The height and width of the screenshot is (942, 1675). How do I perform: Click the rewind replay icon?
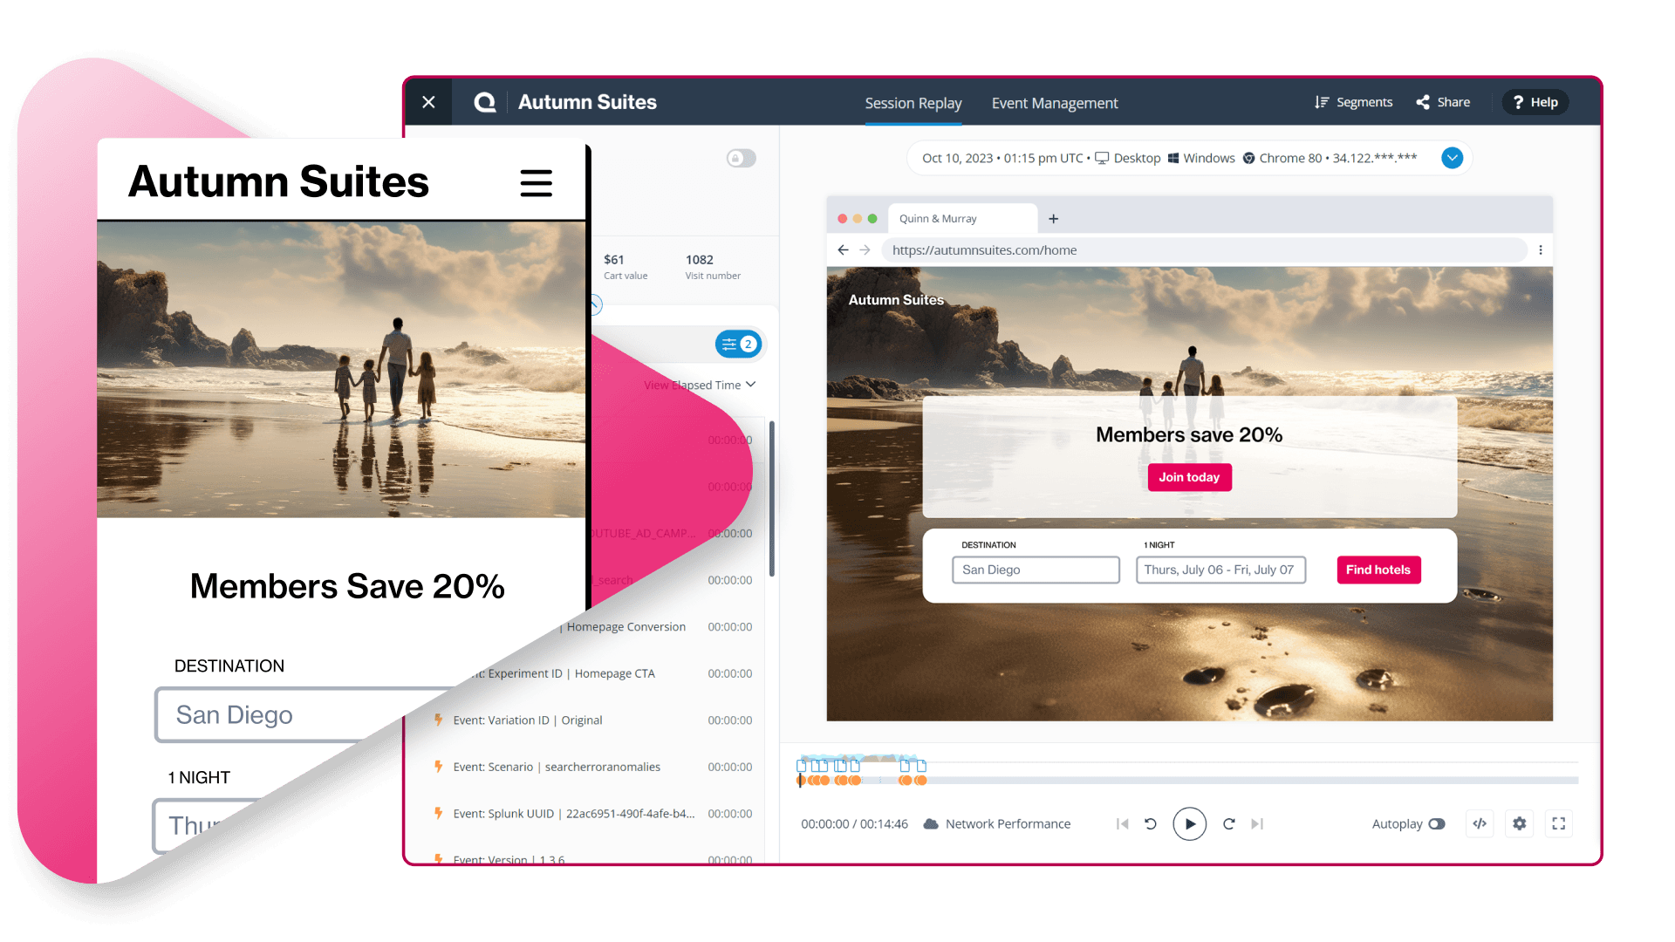pos(1152,823)
